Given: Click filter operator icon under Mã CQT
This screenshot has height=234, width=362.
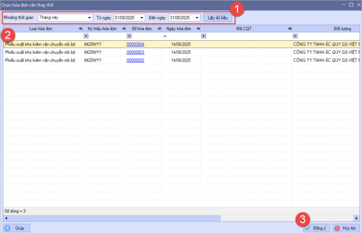Looking at the screenshot, I should (204, 36).
